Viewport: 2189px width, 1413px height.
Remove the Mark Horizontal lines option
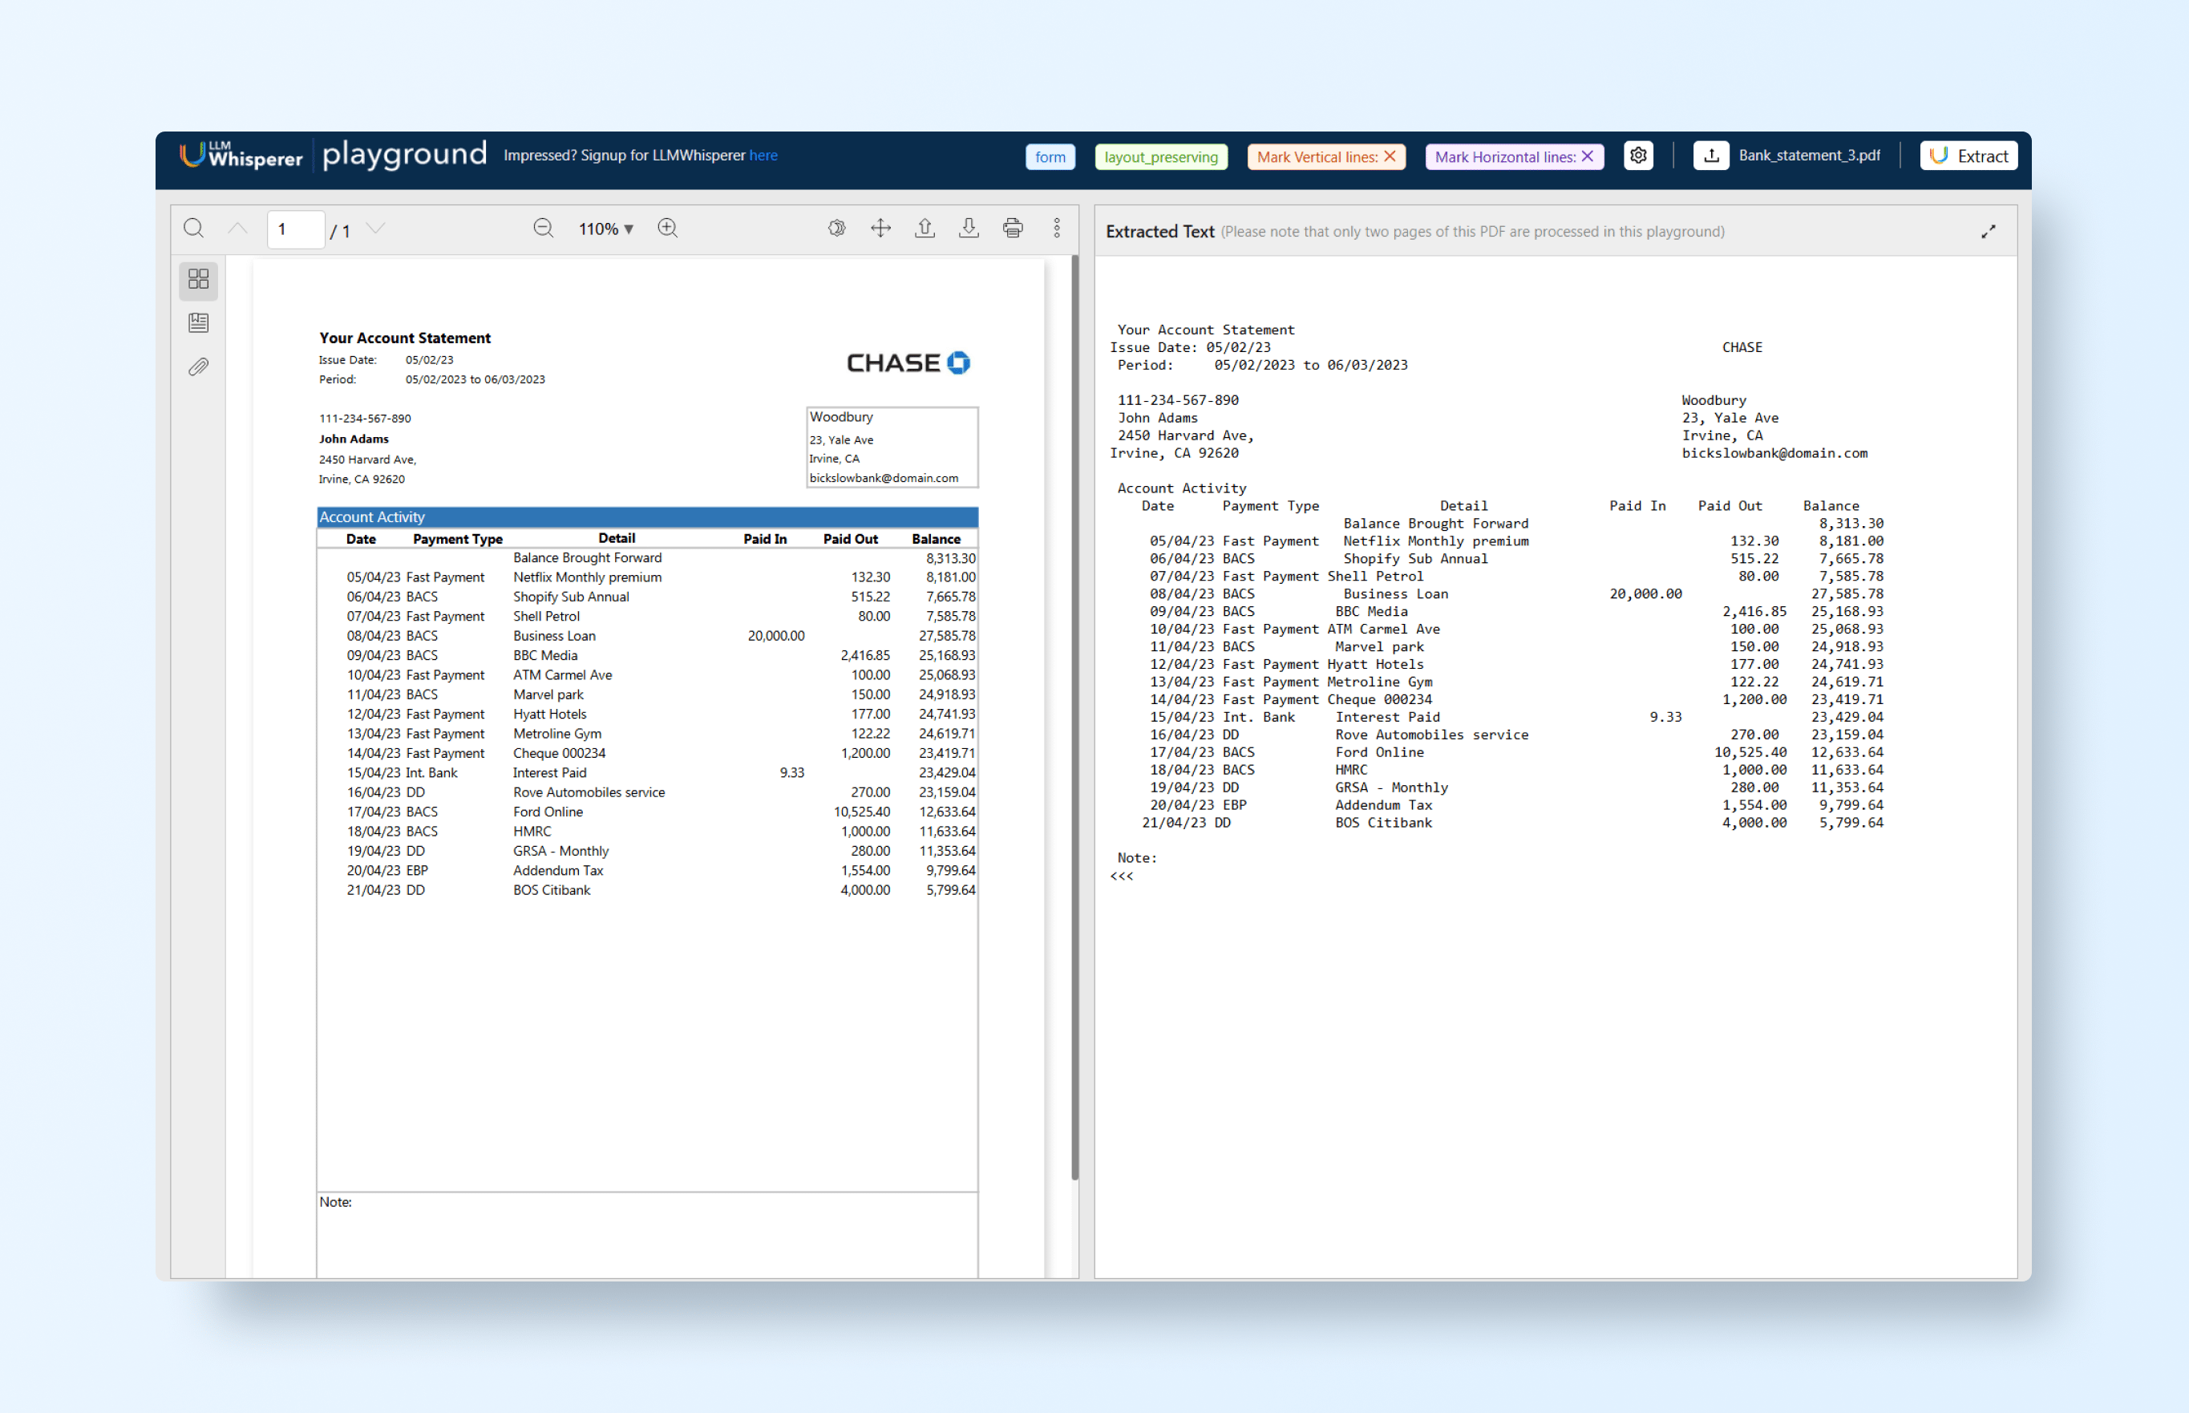[1588, 157]
